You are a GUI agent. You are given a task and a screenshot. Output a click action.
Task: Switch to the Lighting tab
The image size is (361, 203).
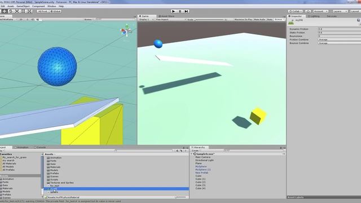[x=314, y=16]
